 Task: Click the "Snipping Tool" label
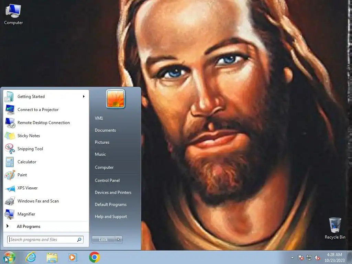30,149
